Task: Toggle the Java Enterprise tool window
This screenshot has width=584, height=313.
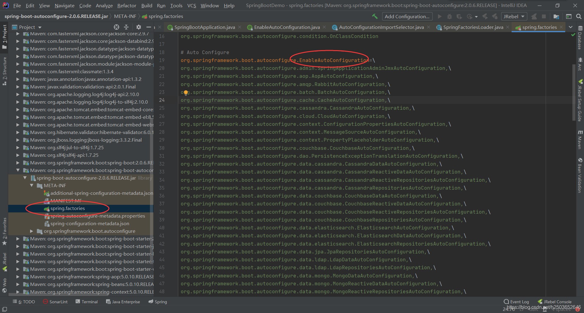Action: click(x=123, y=302)
